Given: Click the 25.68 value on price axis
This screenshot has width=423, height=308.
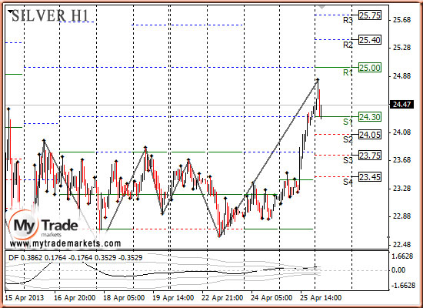Looking at the screenshot, I should tap(402, 20).
